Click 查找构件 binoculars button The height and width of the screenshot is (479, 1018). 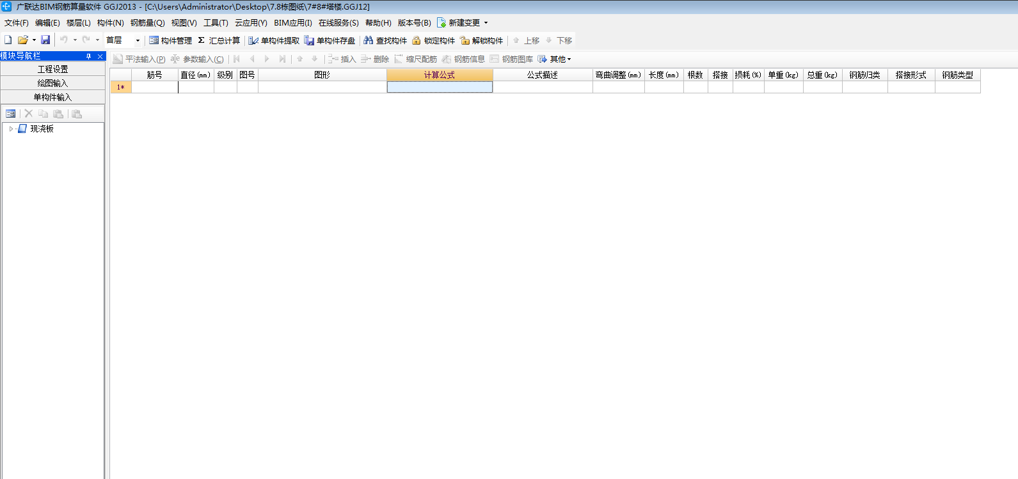coord(385,40)
